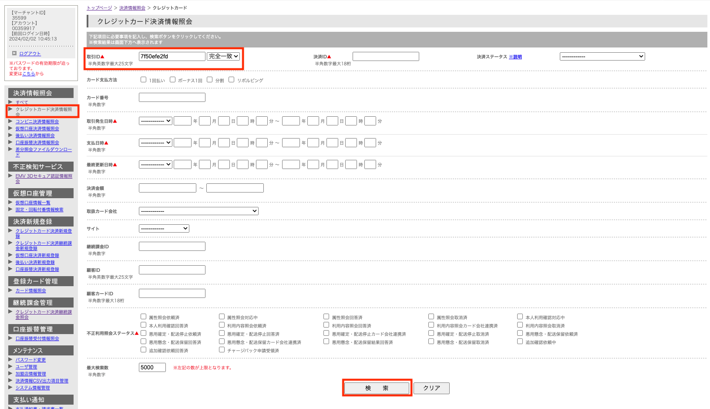Click the arrow icon beside コンビニ決済情報照会

10,121
